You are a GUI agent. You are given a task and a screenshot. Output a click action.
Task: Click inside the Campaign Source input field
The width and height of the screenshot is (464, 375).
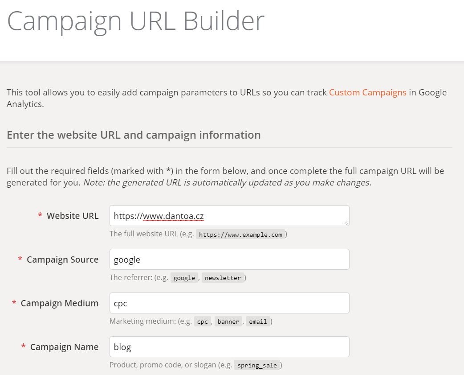pos(229,259)
